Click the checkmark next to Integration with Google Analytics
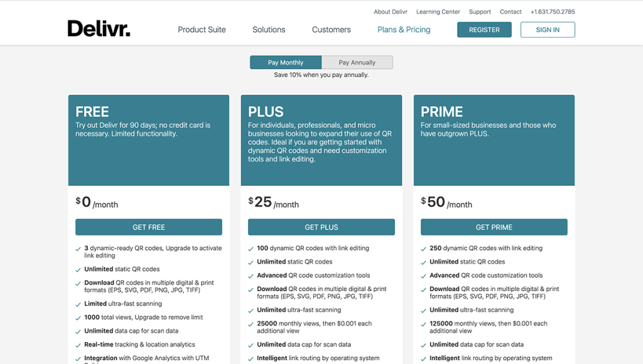Viewport: 643px width, 364px height. point(78,356)
